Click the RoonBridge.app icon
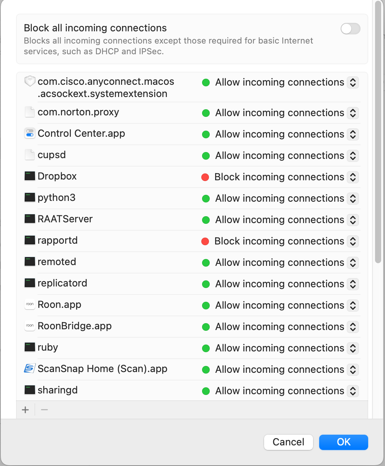This screenshot has width=385, height=466. pos(29,326)
